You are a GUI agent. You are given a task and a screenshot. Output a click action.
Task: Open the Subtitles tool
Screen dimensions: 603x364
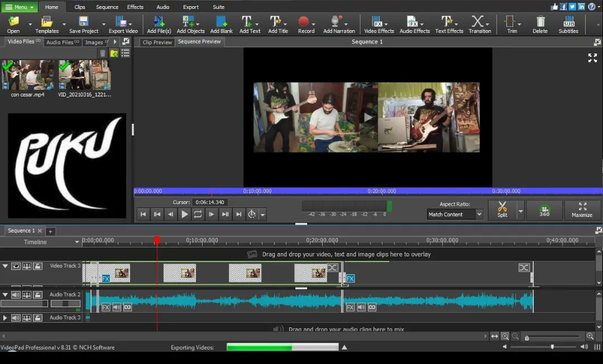pyautogui.click(x=568, y=24)
